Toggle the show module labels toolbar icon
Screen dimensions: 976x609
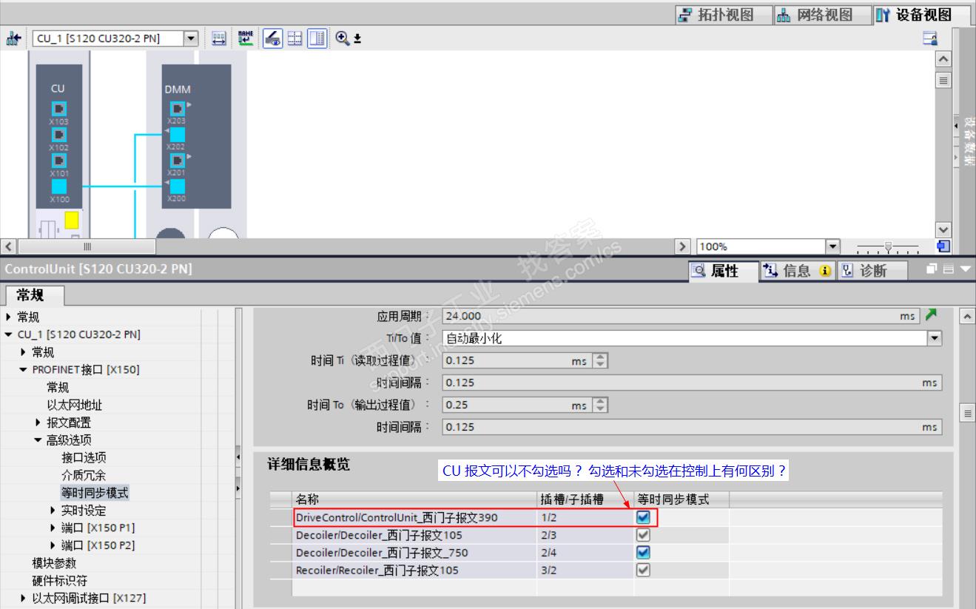(272, 38)
